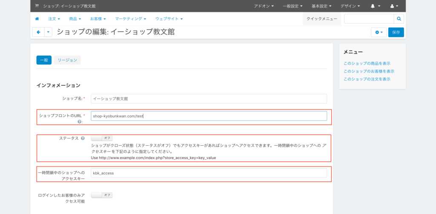436x214 pixels.
Task: Click the shopping cart icon beside shop name
Action: click(x=37, y=6)
